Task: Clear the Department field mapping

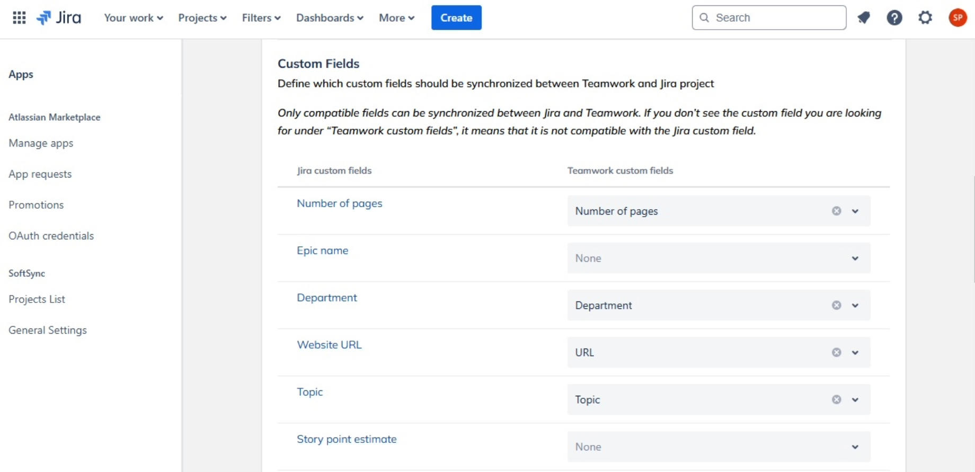Action: (836, 305)
